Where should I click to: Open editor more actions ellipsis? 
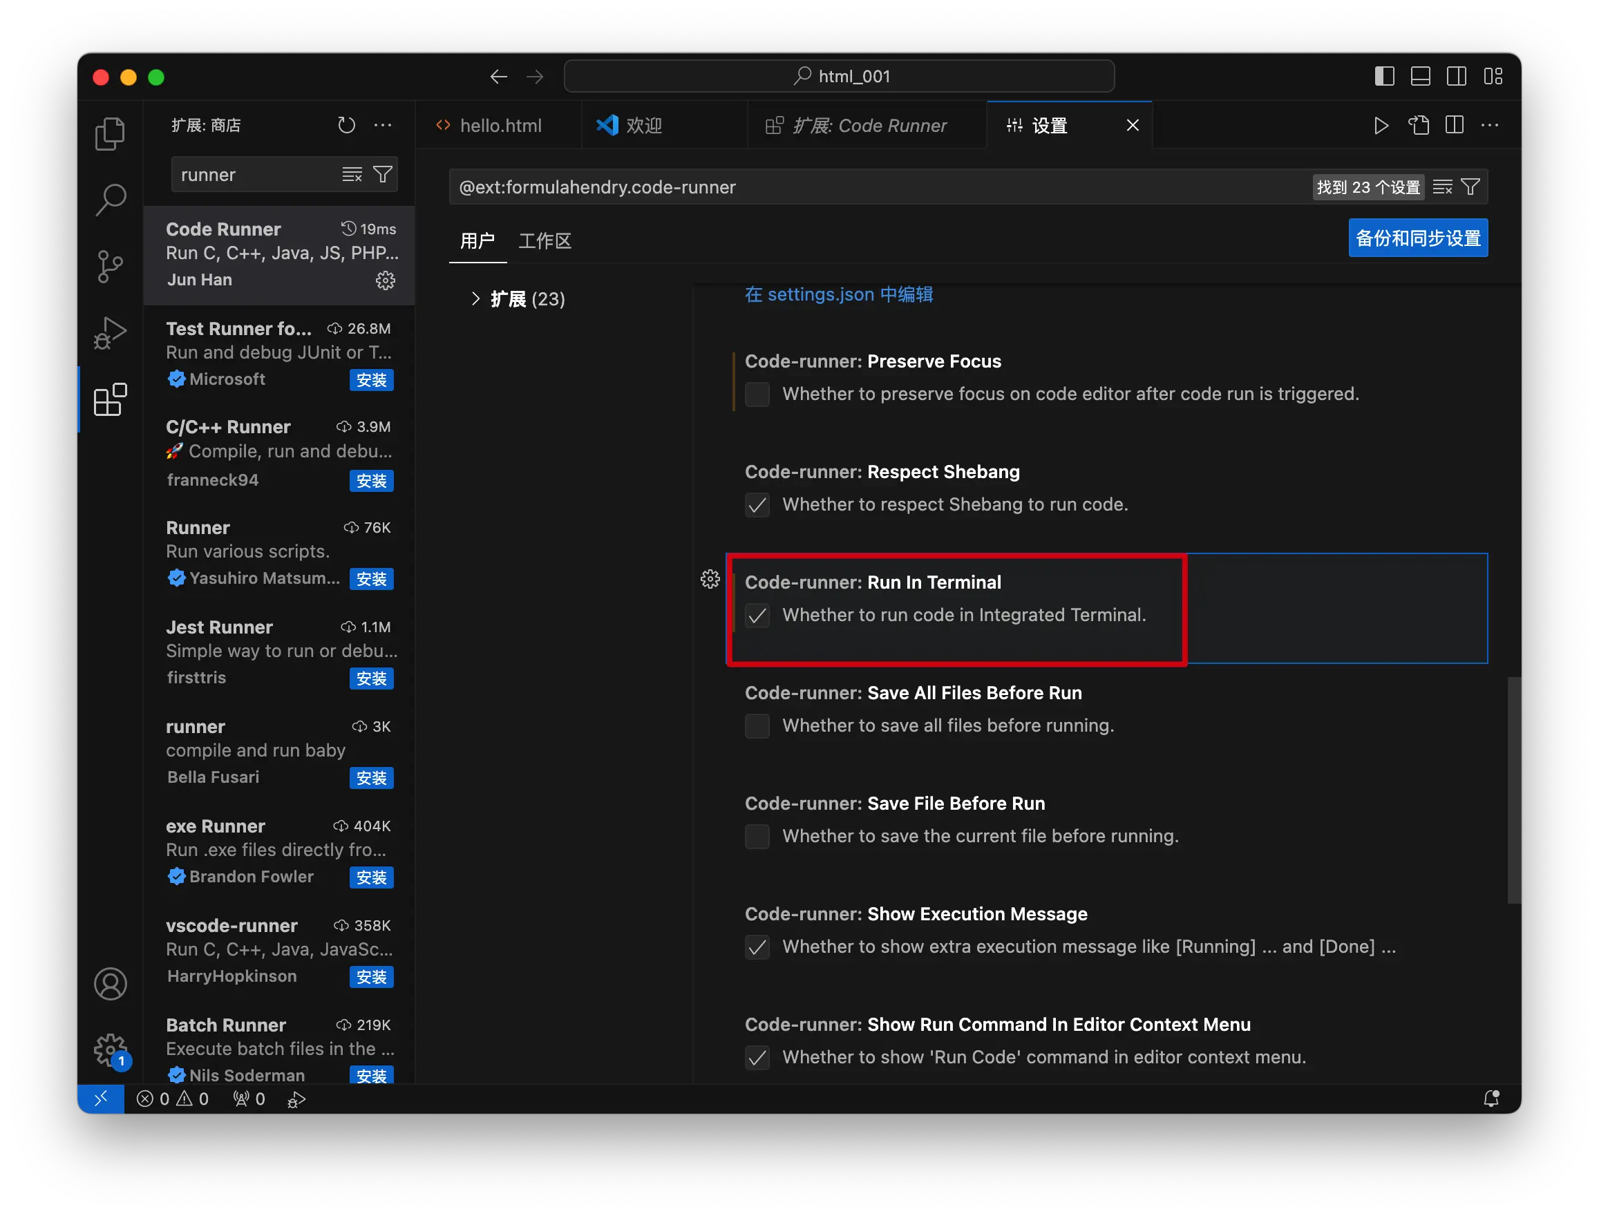tap(1491, 125)
